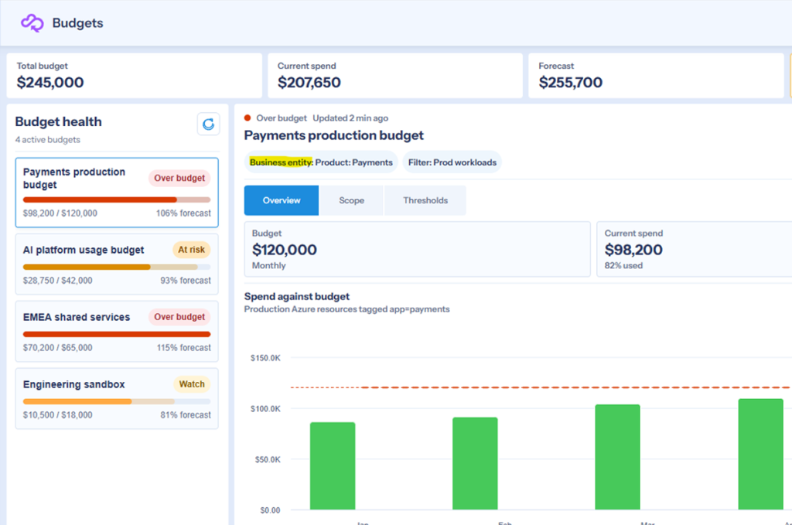This screenshot has width=792, height=525.
Task: Click the purple cloud logo icon
Action: tap(32, 22)
